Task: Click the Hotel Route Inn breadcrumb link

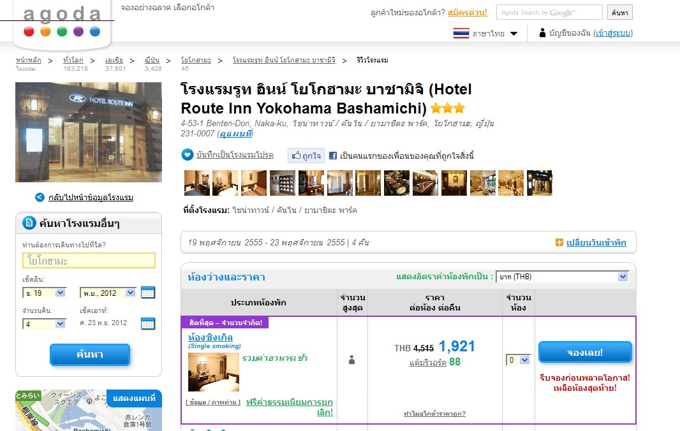Action: [284, 61]
